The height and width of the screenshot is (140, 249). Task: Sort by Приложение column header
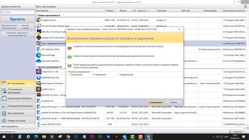click(x=70, y=10)
